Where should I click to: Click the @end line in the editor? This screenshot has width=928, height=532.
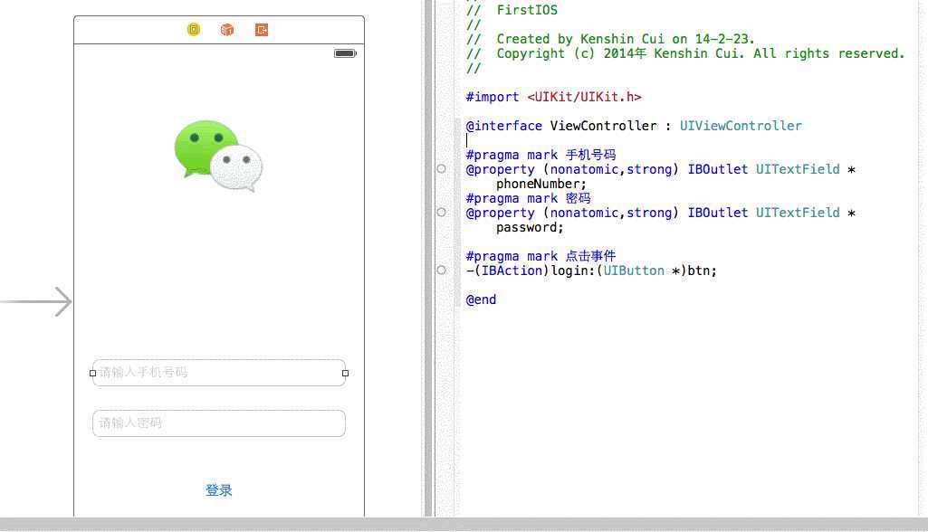(481, 299)
